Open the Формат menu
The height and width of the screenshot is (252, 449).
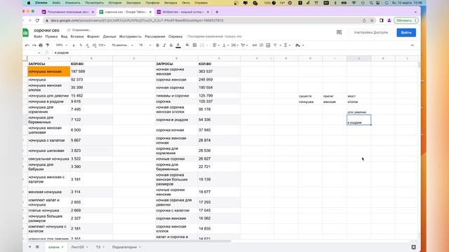click(x=93, y=36)
